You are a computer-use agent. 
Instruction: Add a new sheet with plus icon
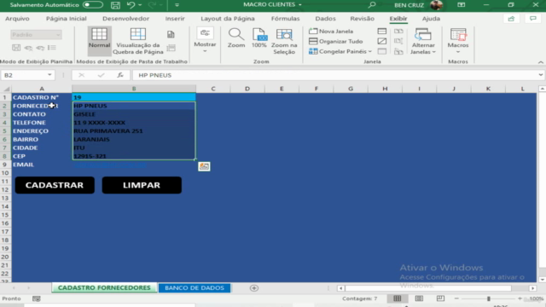tap(254, 288)
